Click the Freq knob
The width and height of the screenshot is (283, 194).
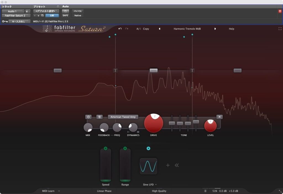click(x=117, y=127)
